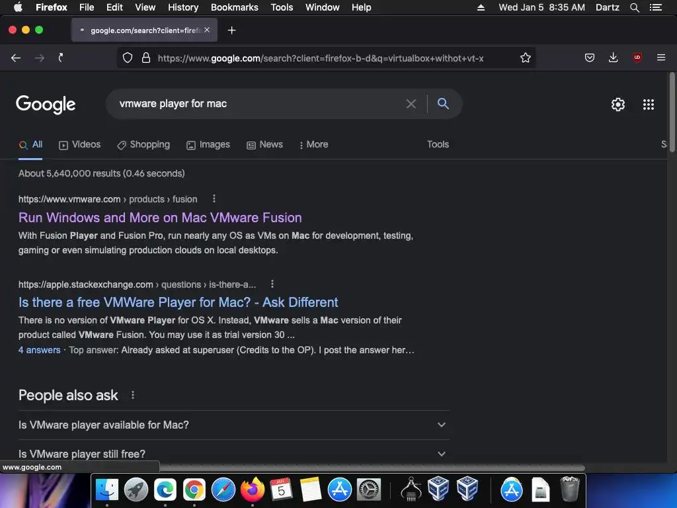Click the Wed Jan 5 clock
Screen dimensions: 677x508
541,7
